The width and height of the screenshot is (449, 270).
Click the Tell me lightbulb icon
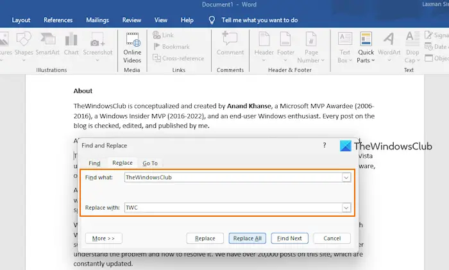point(212,20)
